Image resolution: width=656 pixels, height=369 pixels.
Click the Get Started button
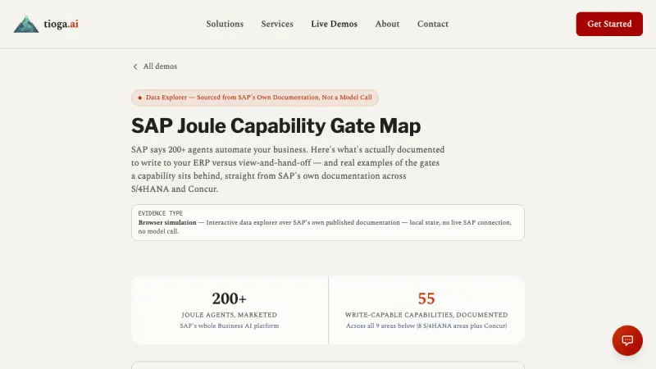pos(609,24)
